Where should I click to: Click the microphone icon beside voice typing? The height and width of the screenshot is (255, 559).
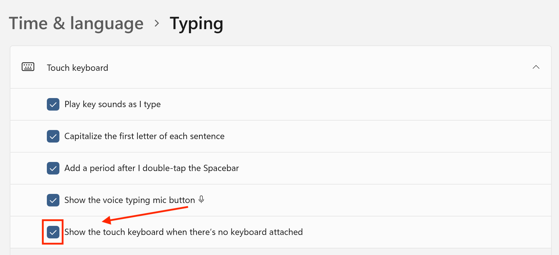202,199
